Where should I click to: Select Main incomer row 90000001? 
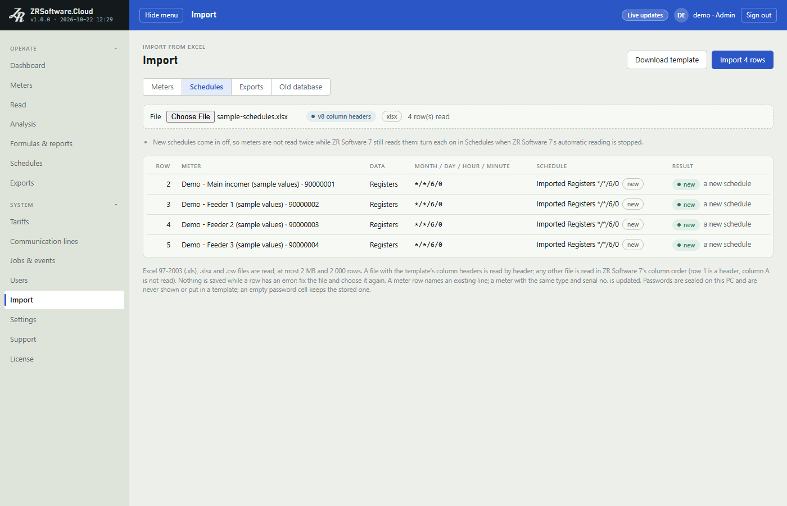coord(458,184)
